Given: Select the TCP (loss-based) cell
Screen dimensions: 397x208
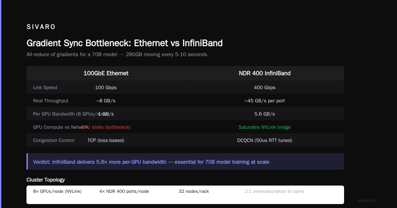Looking at the screenshot, I should (106, 140).
